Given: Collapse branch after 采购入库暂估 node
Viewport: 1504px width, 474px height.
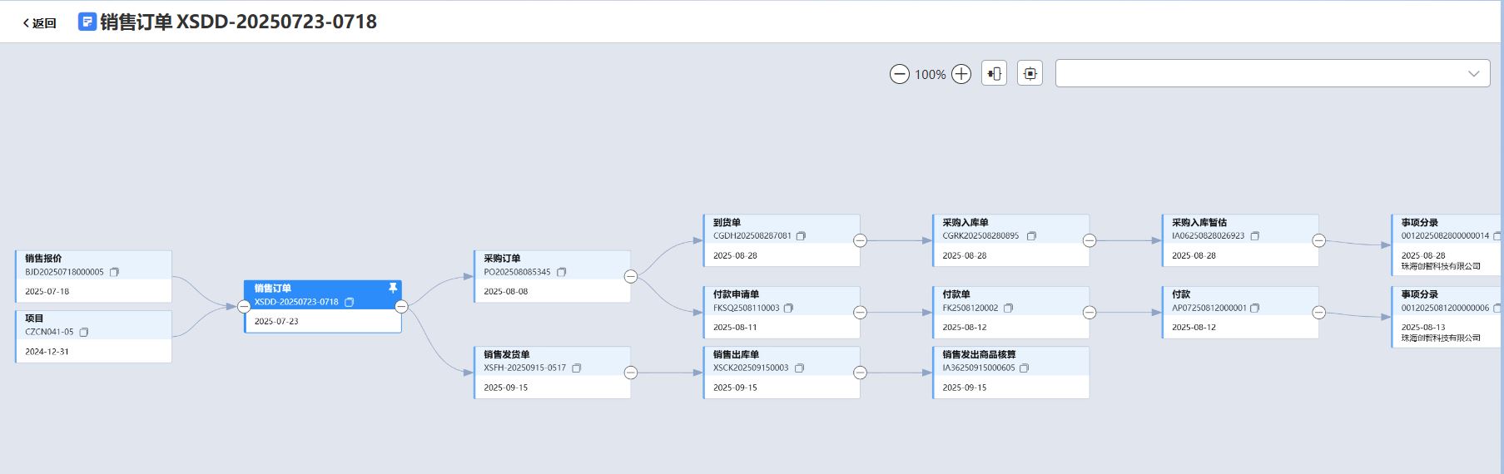Looking at the screenshot, I should tap(1318, 240).
